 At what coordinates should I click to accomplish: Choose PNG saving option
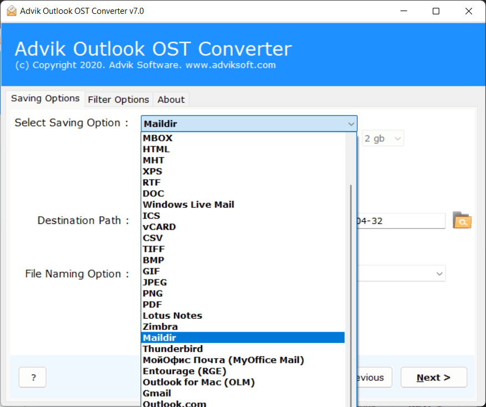pos(243,293)
